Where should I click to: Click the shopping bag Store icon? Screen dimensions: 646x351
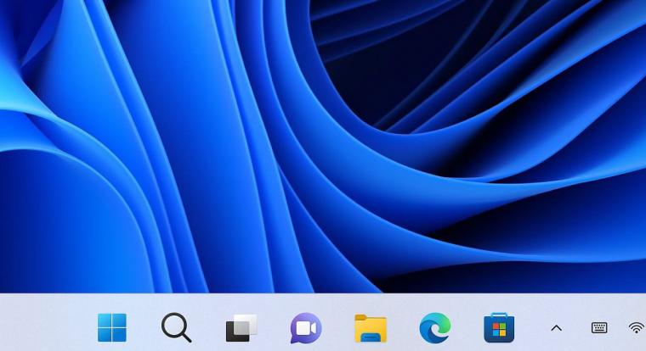click(499, 327)
